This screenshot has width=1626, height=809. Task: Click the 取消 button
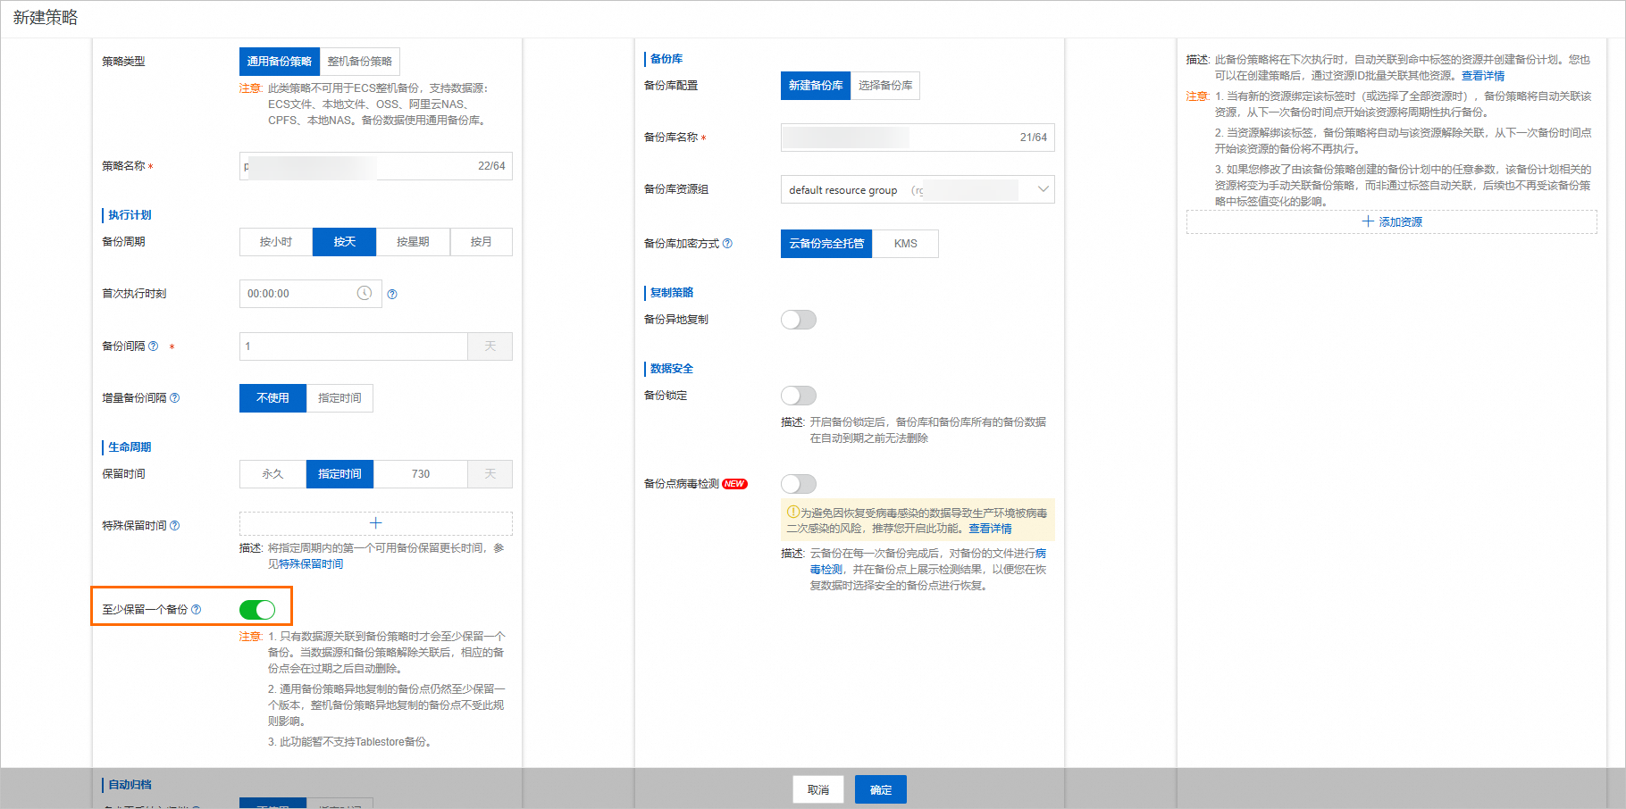[x=818, y=789]
